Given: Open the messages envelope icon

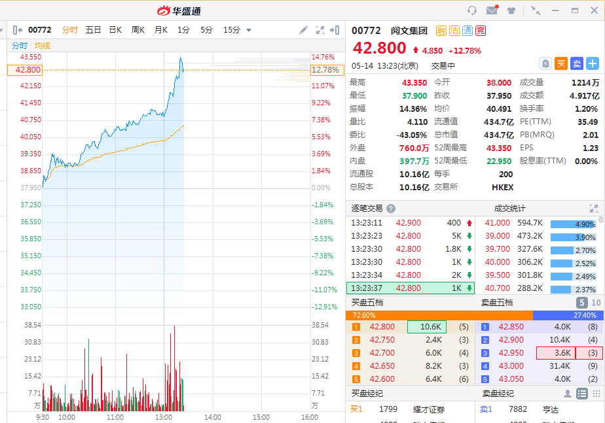Looking at the screenshot, I should [492, 10].
